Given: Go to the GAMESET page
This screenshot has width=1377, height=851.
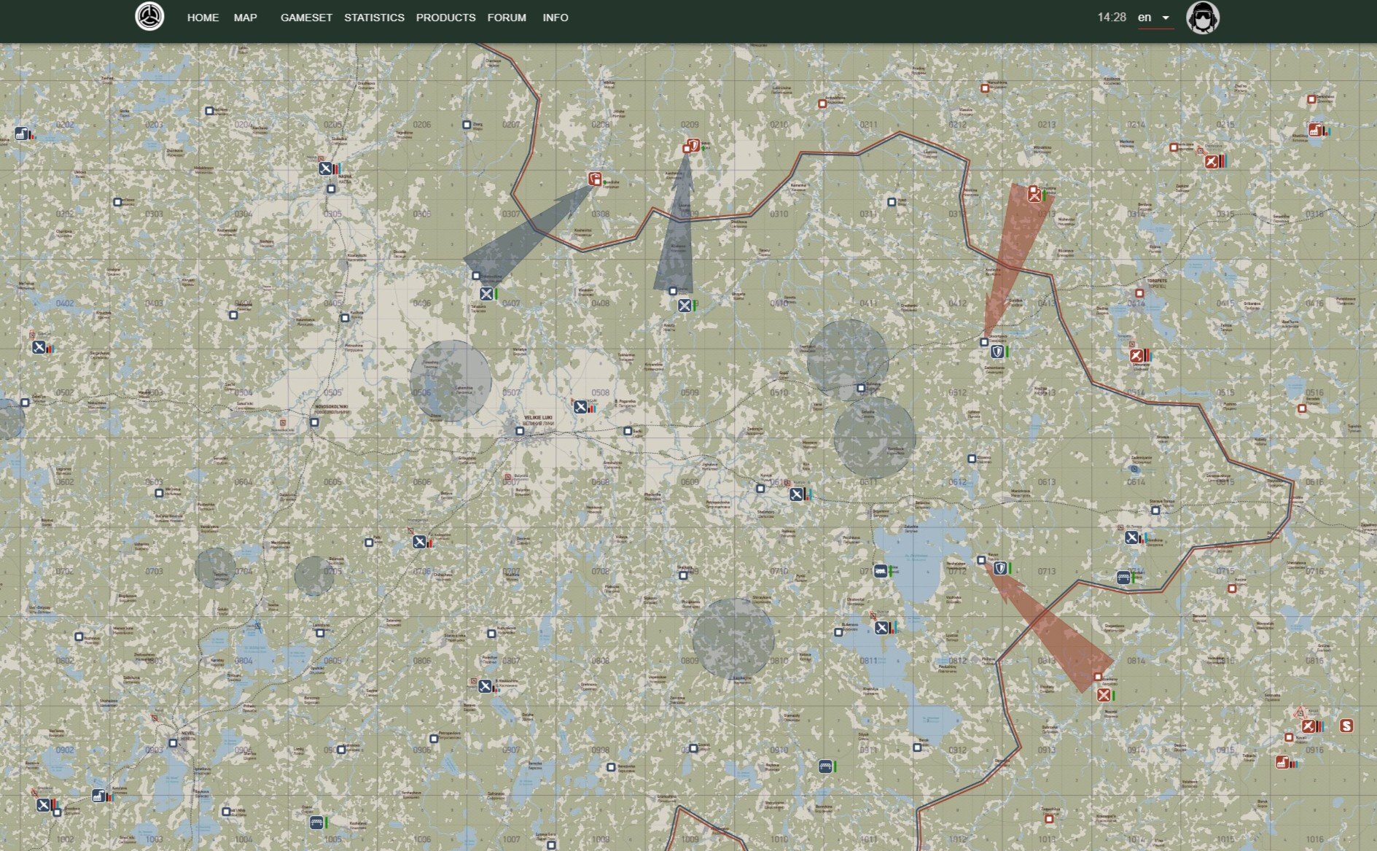Looking at the screenshot, I should click(x=306, y=18).
